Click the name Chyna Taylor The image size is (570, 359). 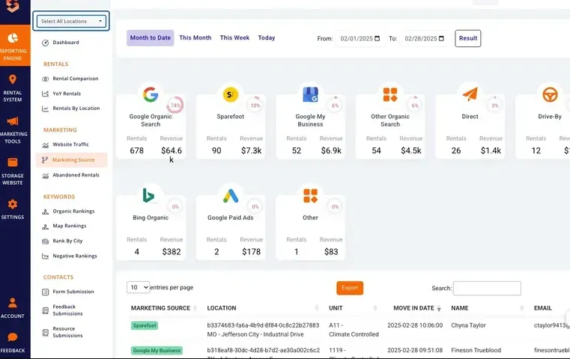[468, 325]
